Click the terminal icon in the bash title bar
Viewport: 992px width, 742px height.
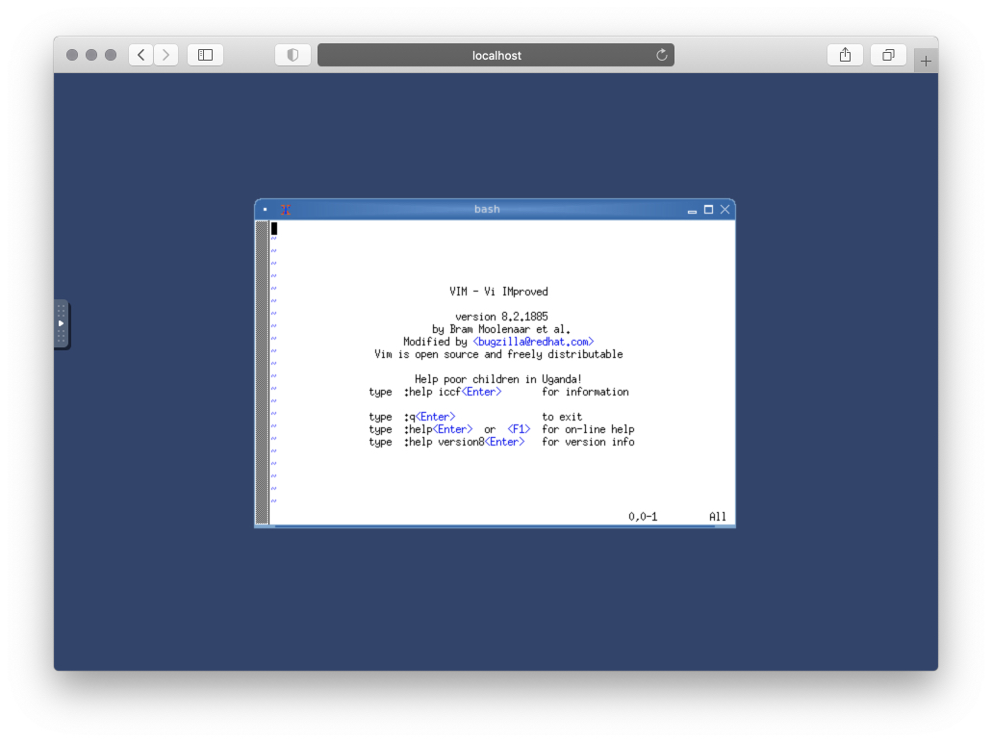click(285, 209)
